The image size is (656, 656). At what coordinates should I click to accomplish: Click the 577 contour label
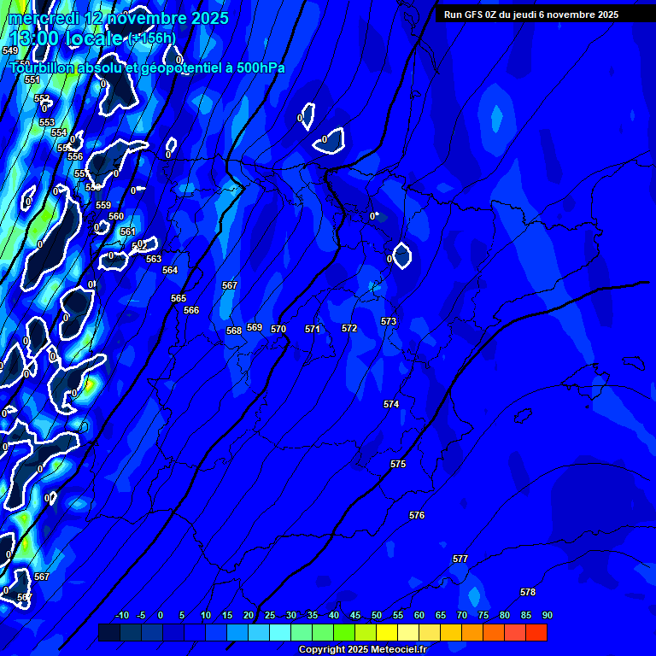[x=460, y=559]
